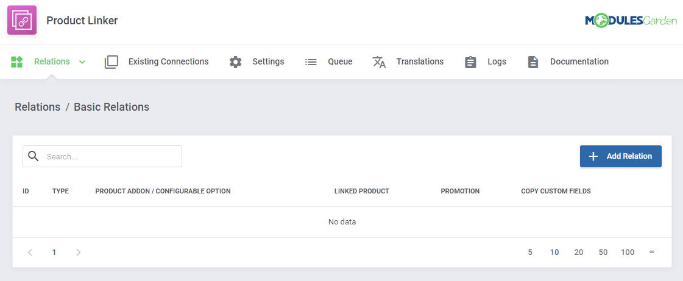The width and height of the screenshot is (683, 281).
Task: Click the Logs clipboard icon
Action: pos(470,62)
